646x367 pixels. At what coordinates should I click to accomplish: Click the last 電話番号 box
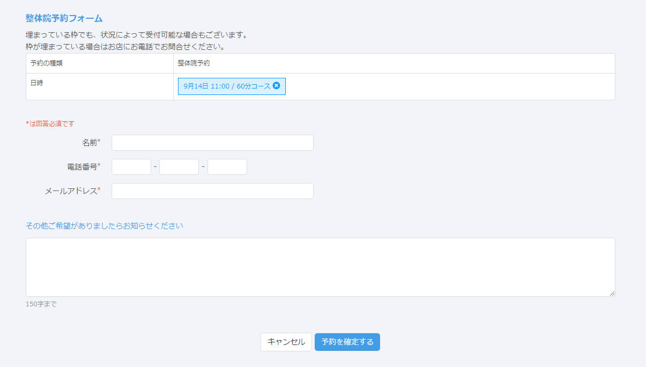[x=227, y=167]
